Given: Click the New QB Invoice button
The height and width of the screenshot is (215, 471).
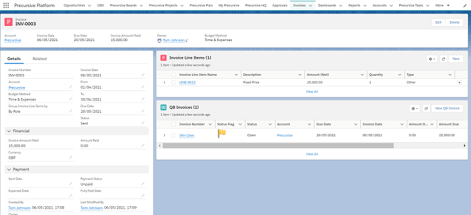Looking at the screenshot, I should pos(447,108).
